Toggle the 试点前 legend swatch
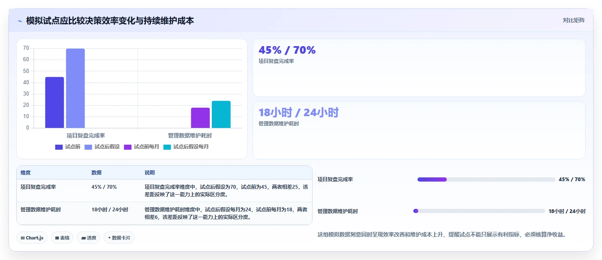 pos(59,147)
